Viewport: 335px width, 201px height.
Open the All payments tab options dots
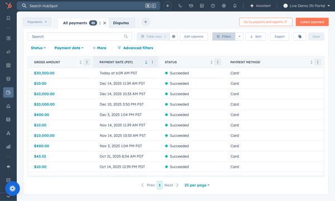click(x=100, y=23)
